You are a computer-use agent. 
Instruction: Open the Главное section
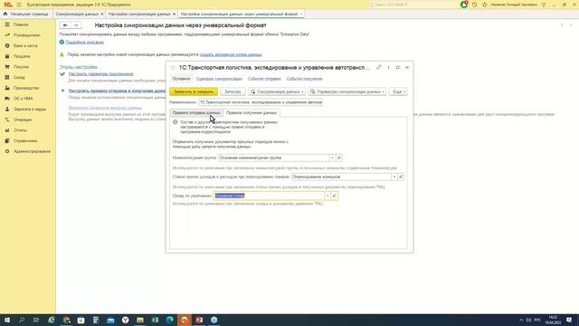(21, 24)
